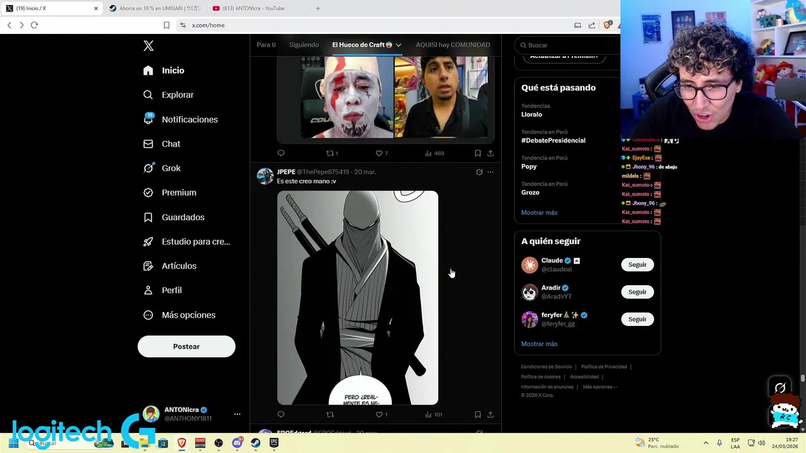
Task: Open Condiciones de Servicio link
Action: click(x=547, y=367)
